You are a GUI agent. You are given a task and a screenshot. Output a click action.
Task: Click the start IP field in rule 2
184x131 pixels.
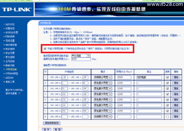click(64, 83)
